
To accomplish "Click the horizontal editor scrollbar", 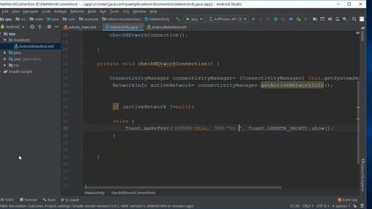I will (183, 187).
